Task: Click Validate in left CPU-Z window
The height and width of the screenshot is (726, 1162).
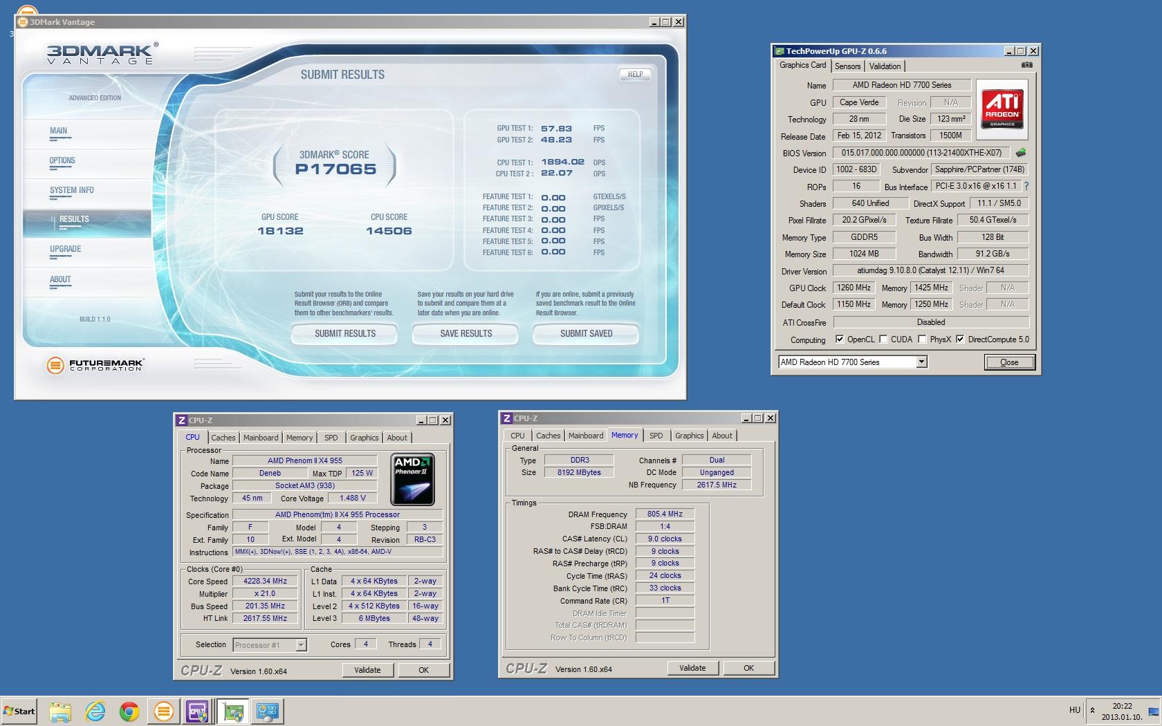Action: pyautogui.click(x=367, y=670)
